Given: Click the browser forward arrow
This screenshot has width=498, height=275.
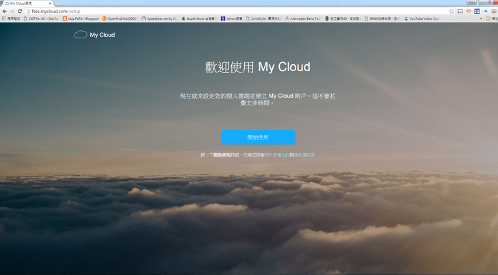Looking at the screenshot, I should point(12,12).
